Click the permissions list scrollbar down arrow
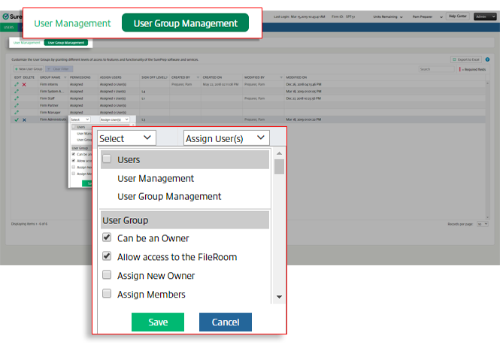 (x=279, y=297)
